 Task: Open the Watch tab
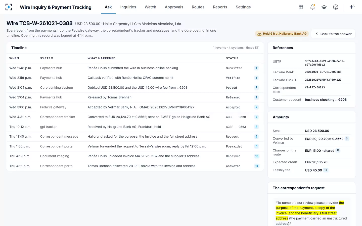[150, 7]
